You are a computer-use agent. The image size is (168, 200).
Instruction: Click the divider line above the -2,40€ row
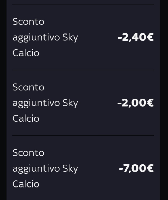[x=83, y=5]
